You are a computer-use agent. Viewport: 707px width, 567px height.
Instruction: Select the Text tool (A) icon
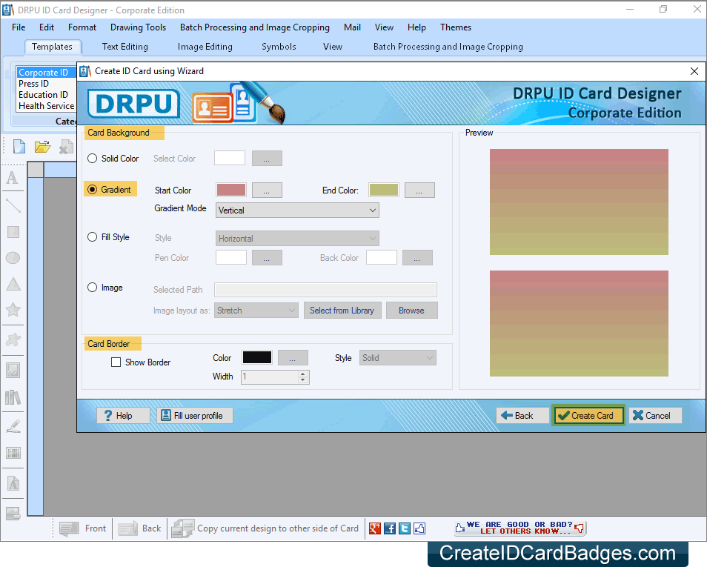click(13, 178)
